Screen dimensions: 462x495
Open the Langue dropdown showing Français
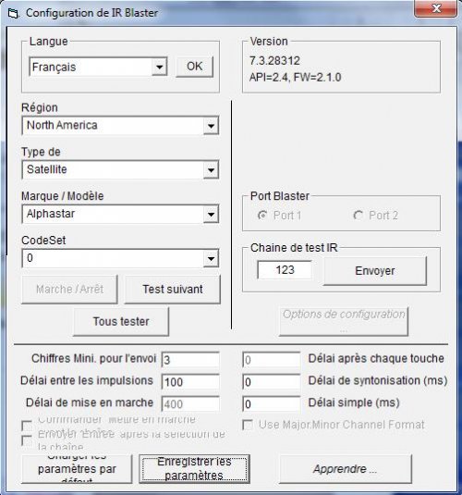(x=98, y=67)
